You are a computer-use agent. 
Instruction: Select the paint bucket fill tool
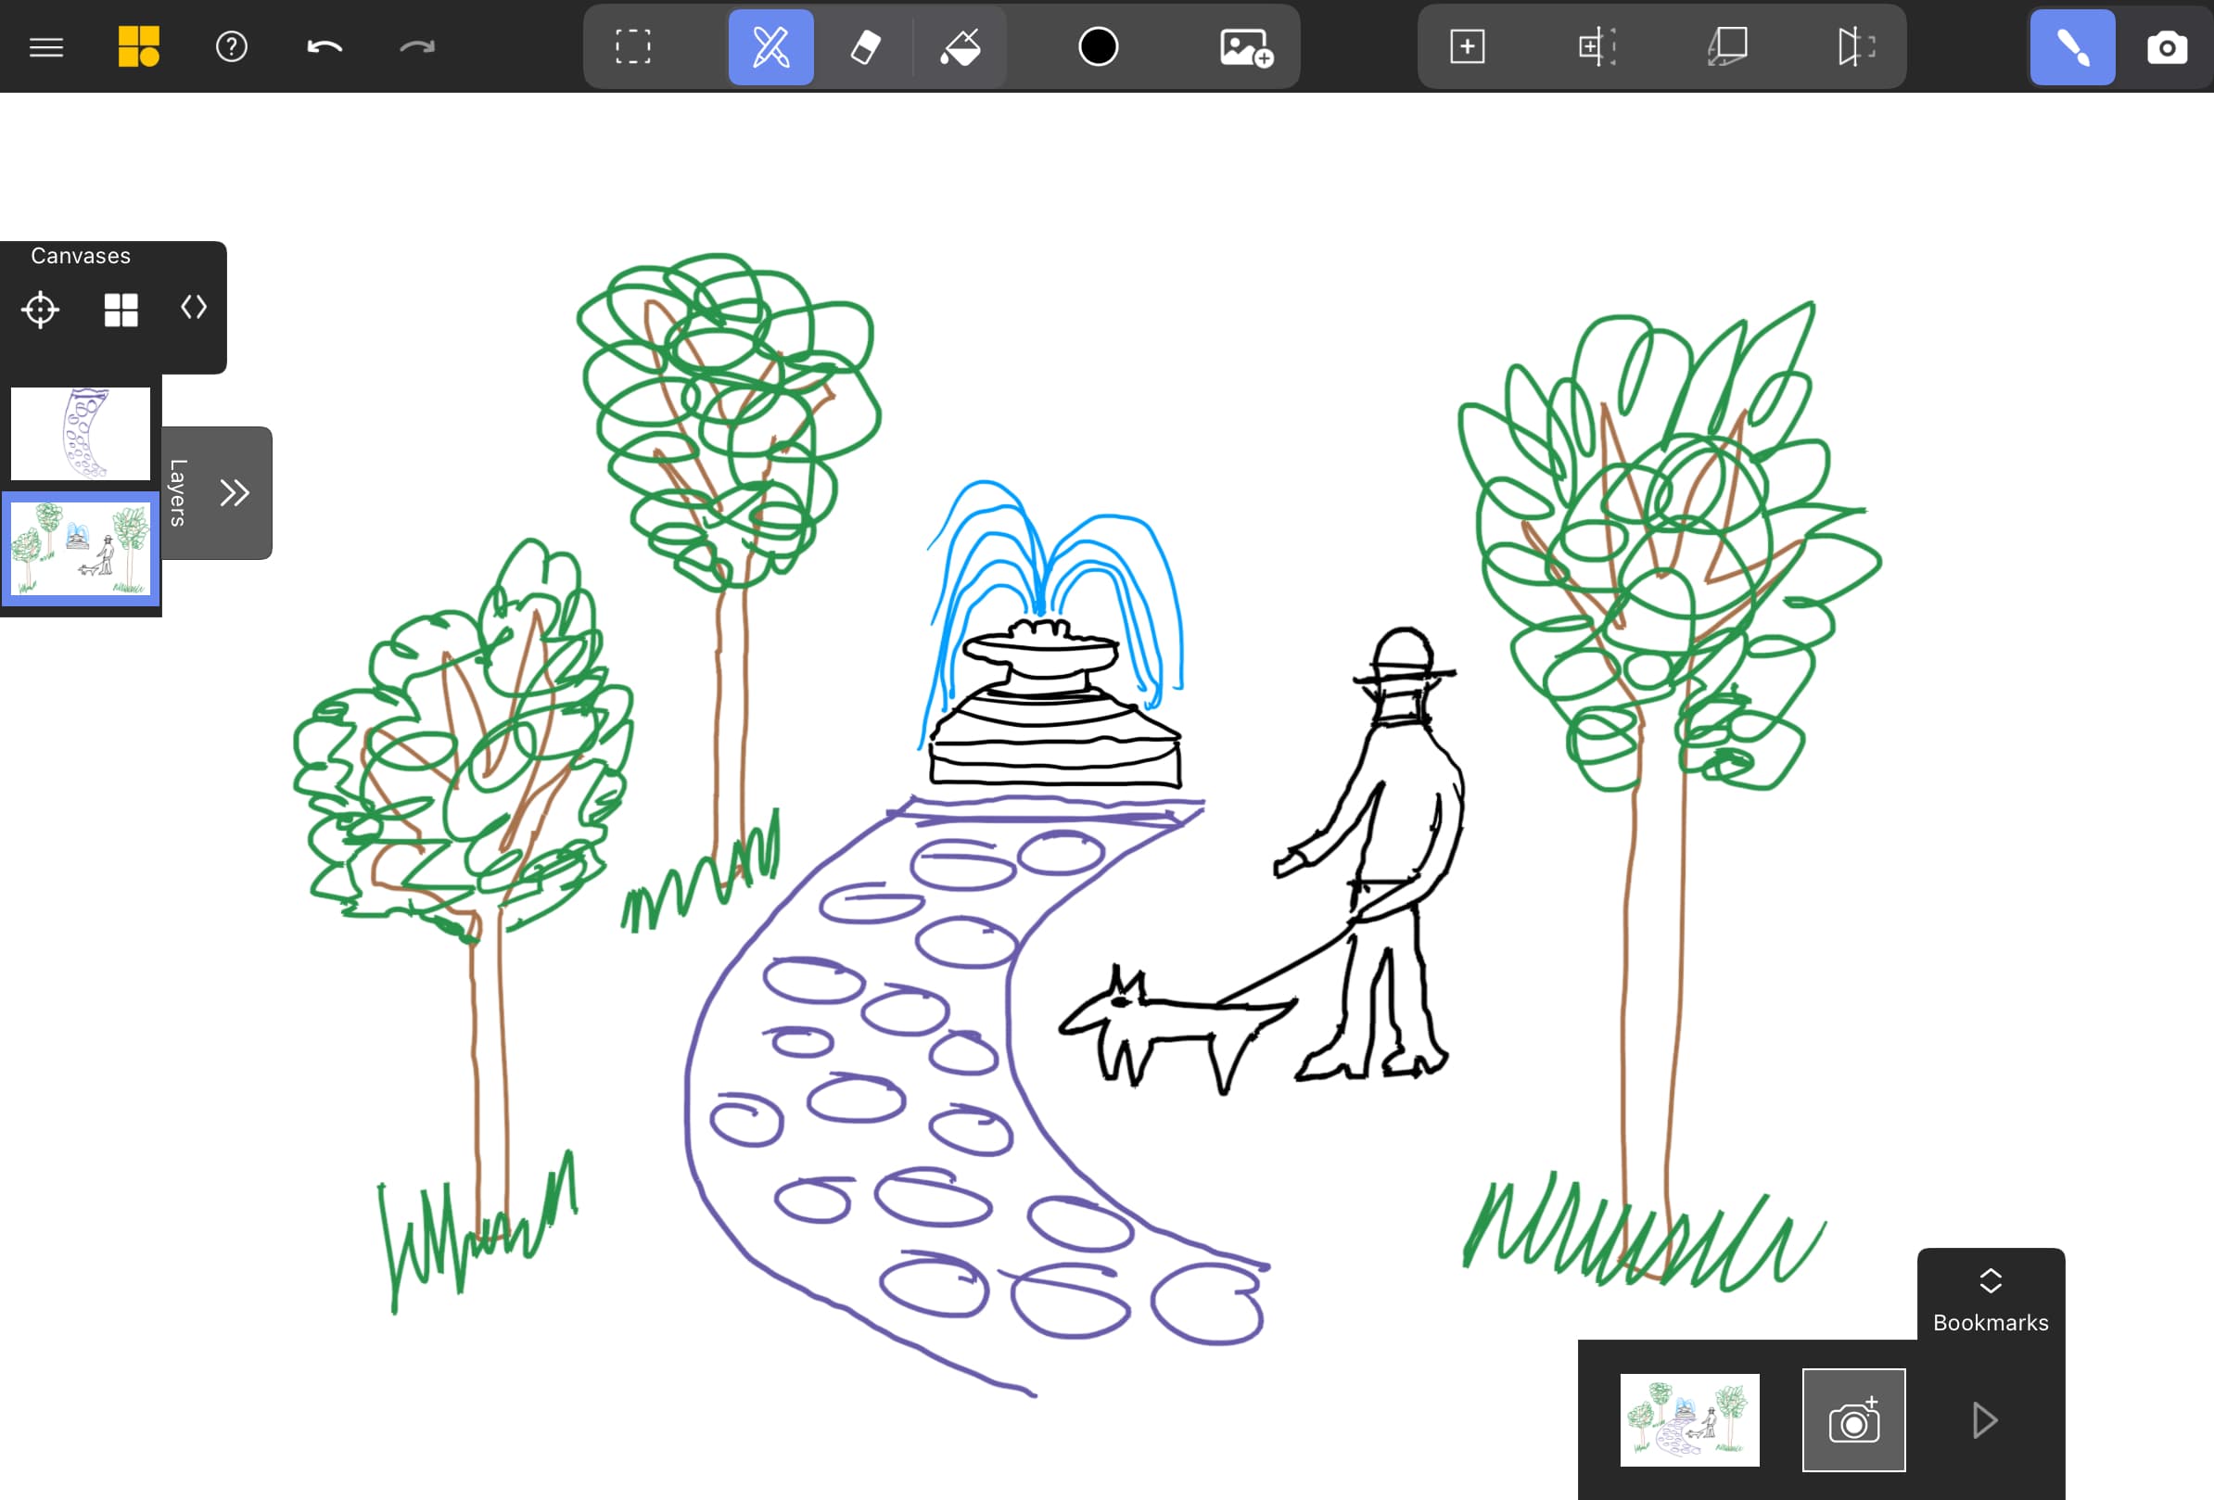961,46
